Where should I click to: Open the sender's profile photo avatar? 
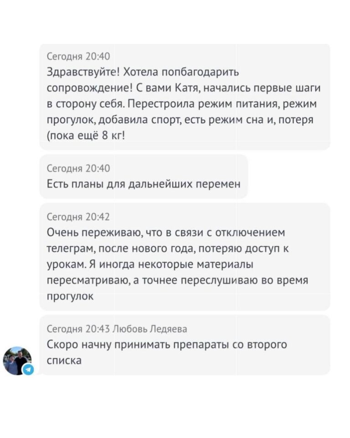point(16,360)
